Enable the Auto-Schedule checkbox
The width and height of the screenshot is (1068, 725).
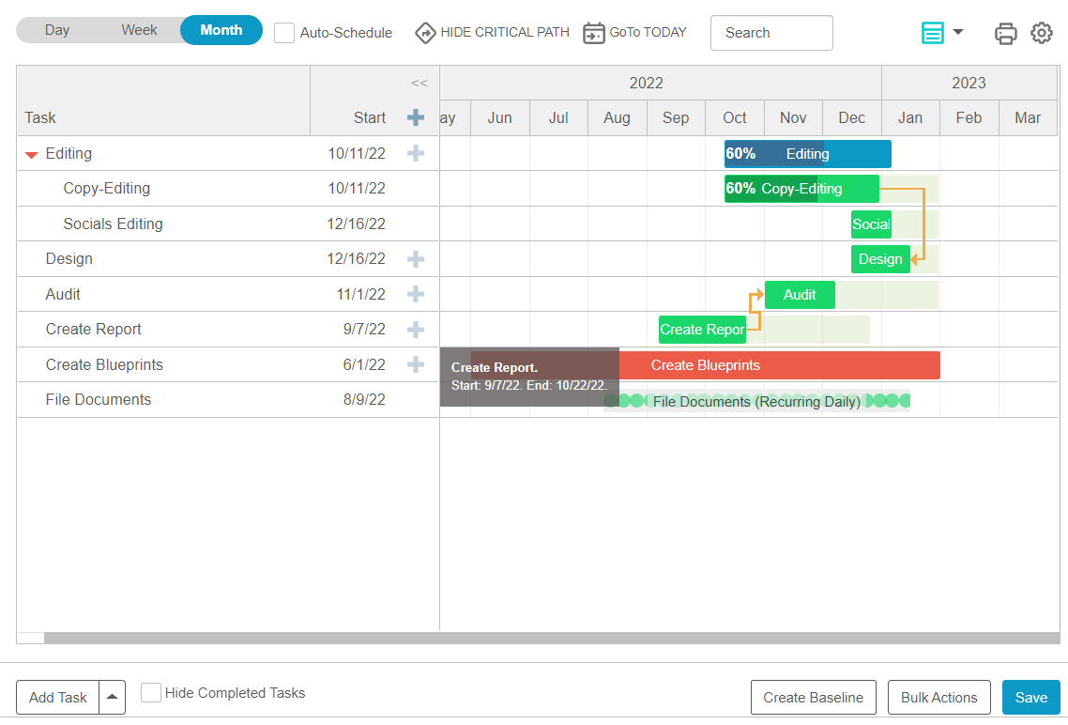coord(284,33)
